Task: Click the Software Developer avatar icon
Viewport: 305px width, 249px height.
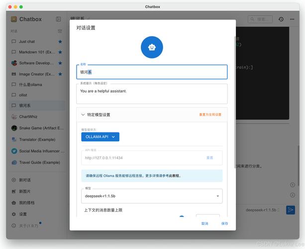Action: point(14,63)
